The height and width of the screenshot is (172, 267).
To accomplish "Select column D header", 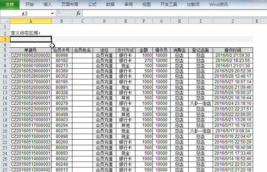I will point(104,21).
